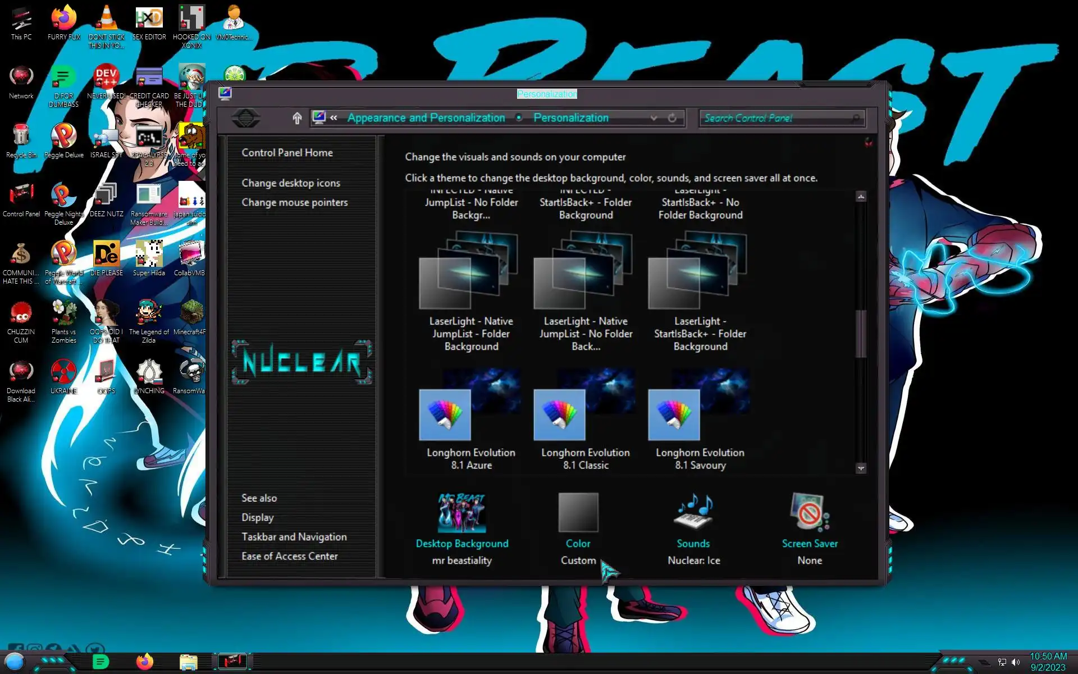The height and width of the screenshot is (674, 1078).
Task: Open Change mouse pointers link
Action: 294,202
